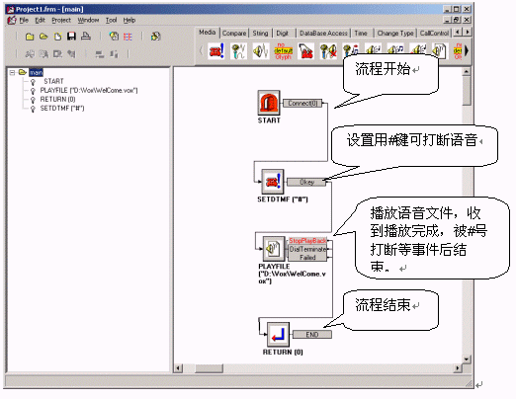
Task: Click the canvas vertical scrollbar down arrow
Action: click(x=467, y=359)
